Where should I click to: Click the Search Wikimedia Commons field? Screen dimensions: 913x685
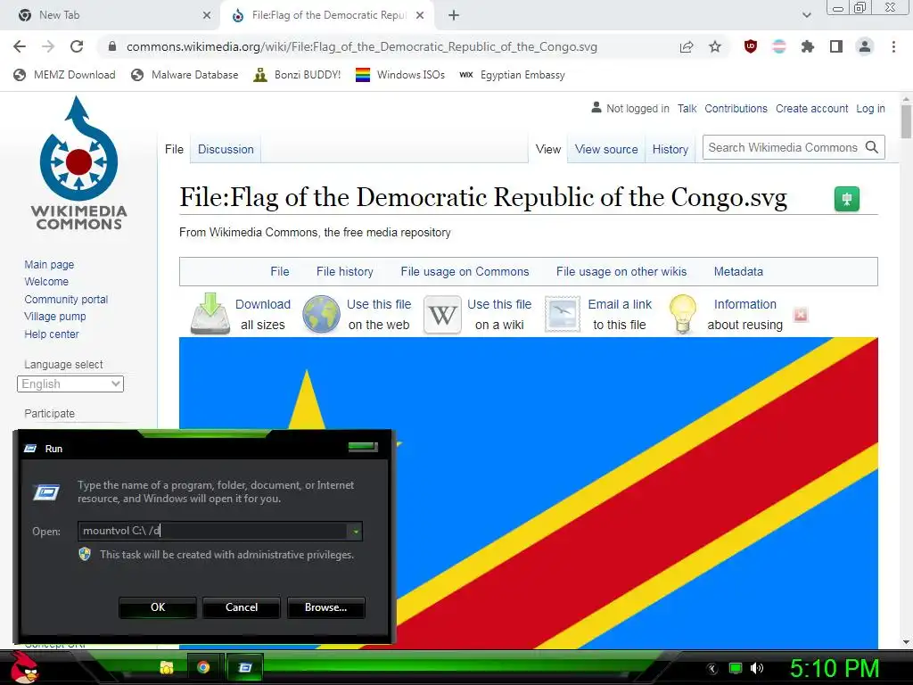pos(783,147)
